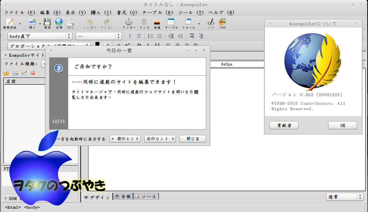This screenshot has width=368, height=212.
Task: Click the definition description icon
Action: coord(201,36)
